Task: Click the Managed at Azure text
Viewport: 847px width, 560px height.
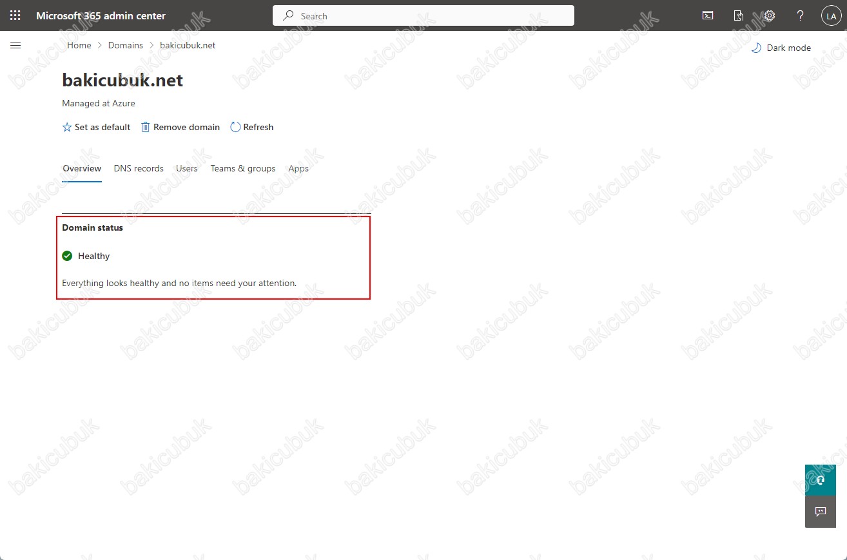Action: [x=99, y=103]
